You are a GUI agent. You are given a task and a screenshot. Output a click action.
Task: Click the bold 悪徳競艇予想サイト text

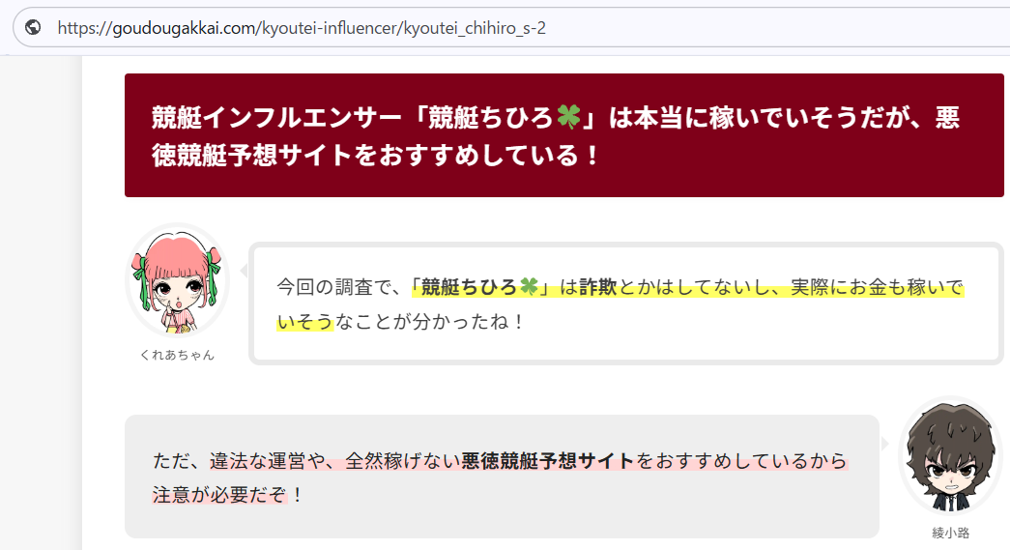click(548, 461)
